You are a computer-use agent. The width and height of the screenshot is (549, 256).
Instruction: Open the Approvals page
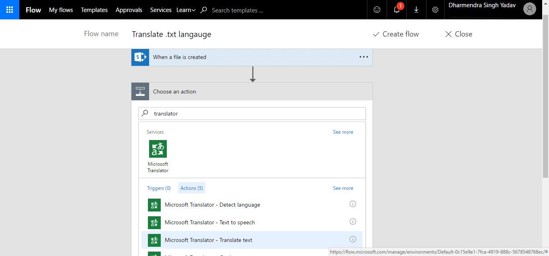coord(129,10)
